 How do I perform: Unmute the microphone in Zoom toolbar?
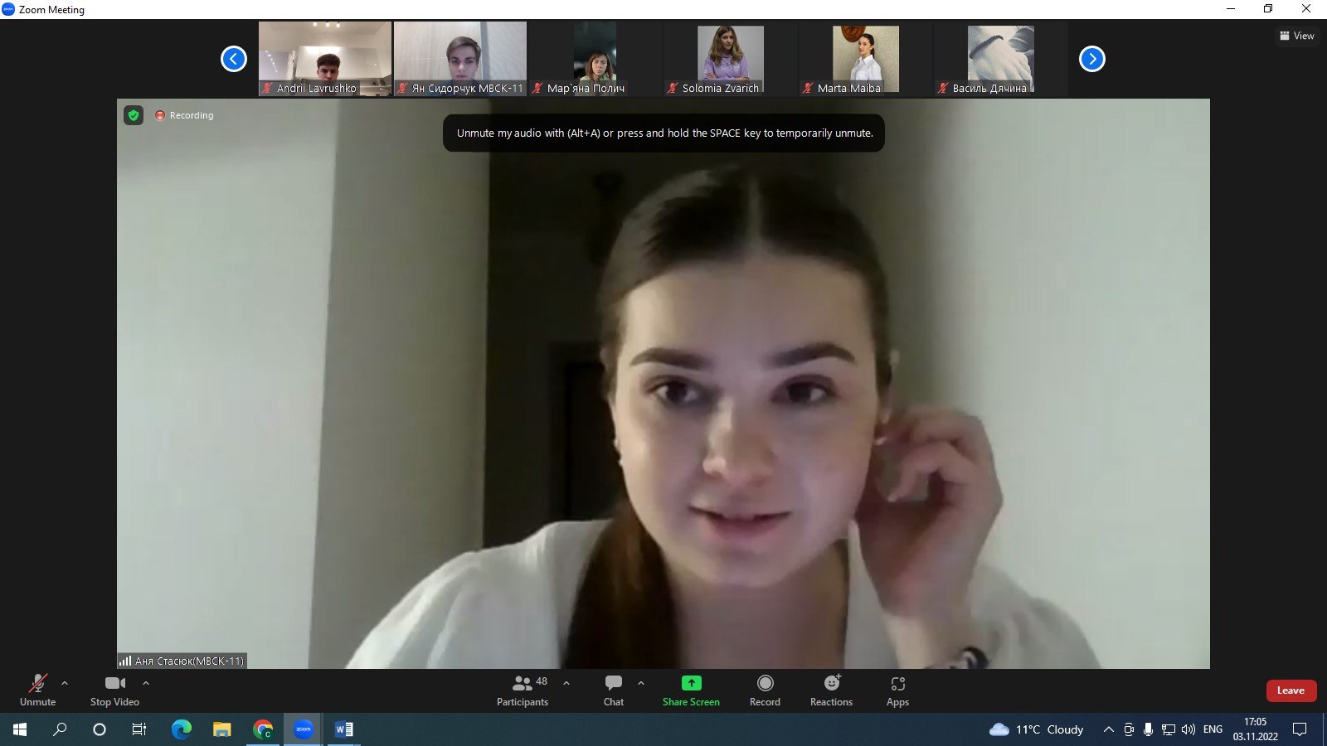tap(37, 690)
